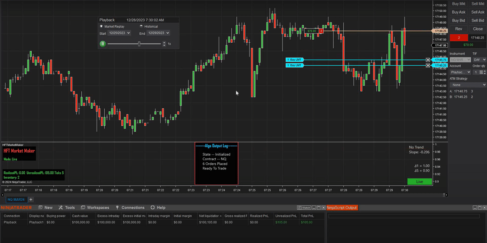The width and height of the screenshot is (487, 243).
Task: Click the Tools wrench icon in the control bar
Action: [61, 208]
